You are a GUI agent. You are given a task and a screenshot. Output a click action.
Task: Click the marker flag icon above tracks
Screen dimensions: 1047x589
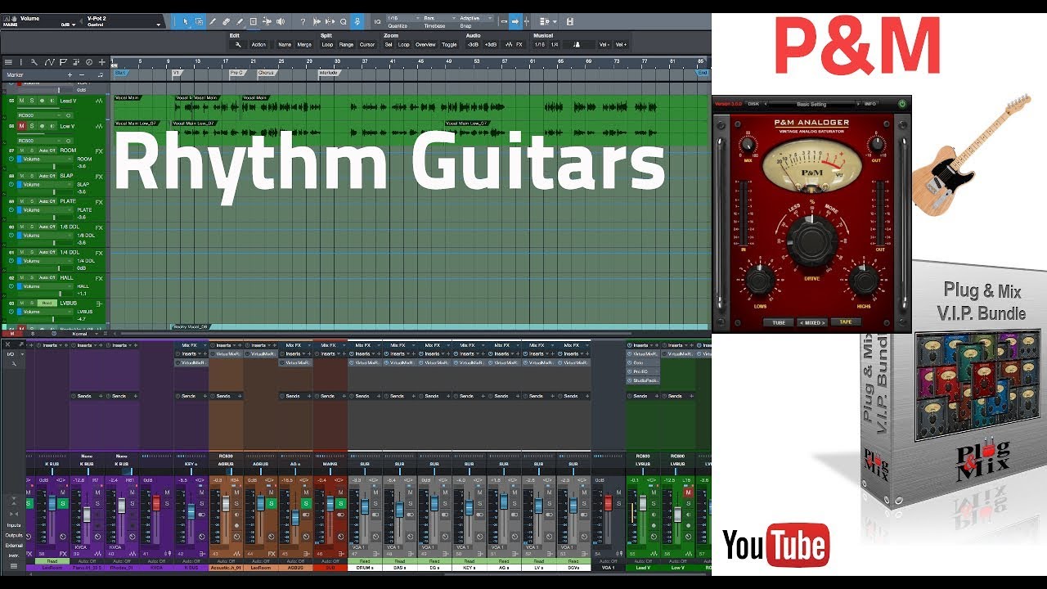[63, 62]
